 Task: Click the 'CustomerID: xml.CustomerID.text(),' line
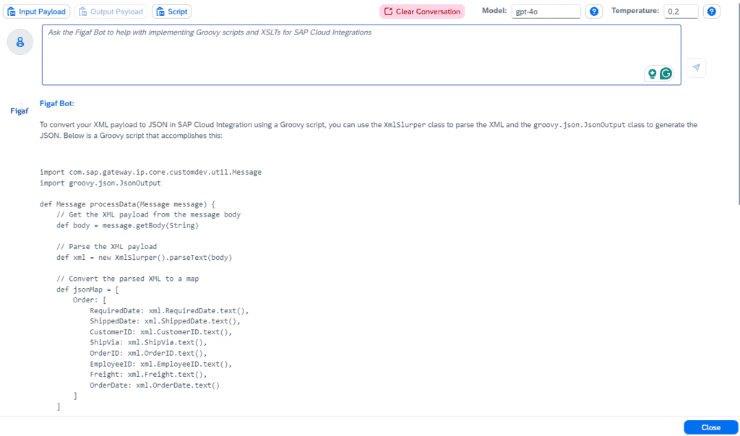(161, 332)
